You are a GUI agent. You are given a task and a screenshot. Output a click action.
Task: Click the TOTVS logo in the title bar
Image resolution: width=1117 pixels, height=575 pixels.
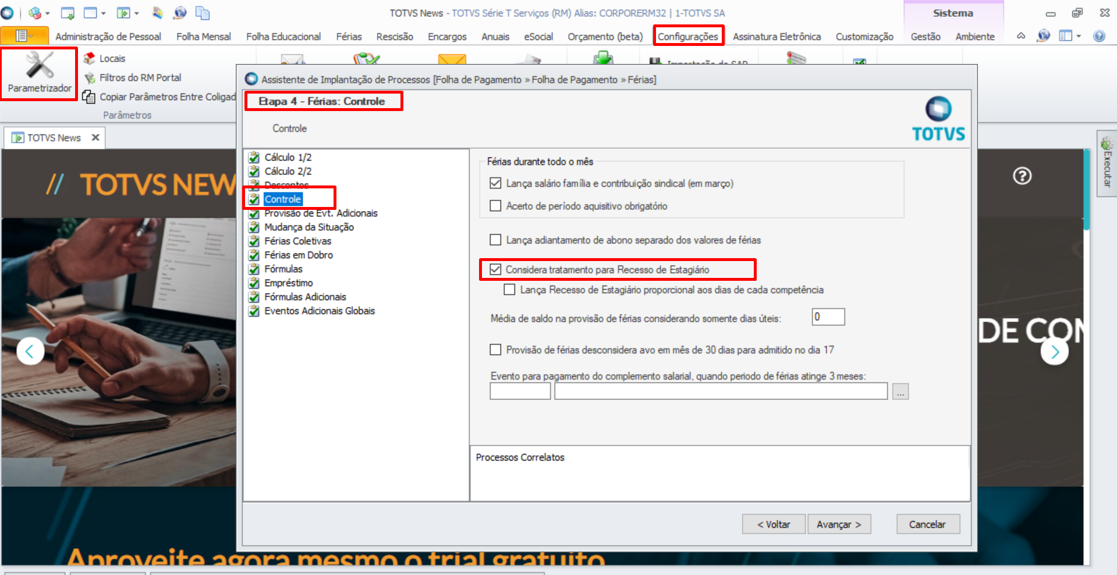click(x=8, y=13)
